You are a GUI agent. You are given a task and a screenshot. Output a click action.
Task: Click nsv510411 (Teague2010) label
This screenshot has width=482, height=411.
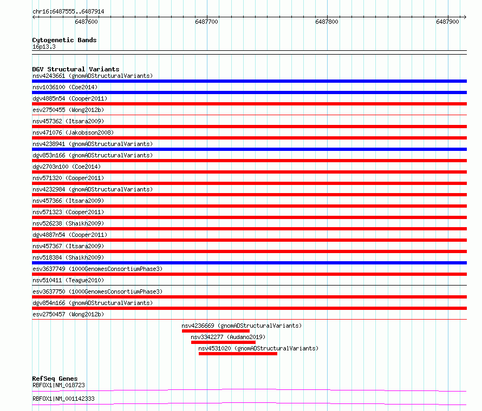click(68, 280)
